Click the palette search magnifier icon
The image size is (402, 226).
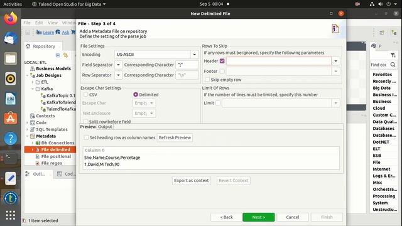click(393, 65)
